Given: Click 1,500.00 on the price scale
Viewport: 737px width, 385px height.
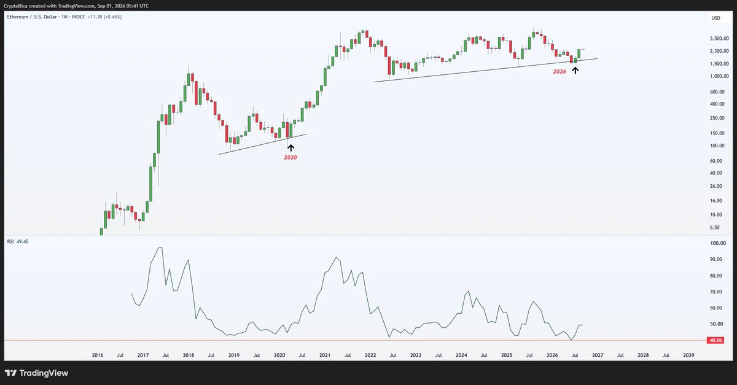Looking at the screenshot, I should tap(719, 64).
